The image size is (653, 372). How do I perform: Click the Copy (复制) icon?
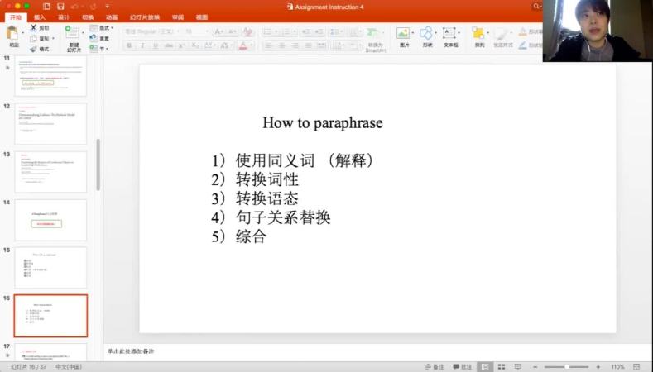click(x=33, y=38)
